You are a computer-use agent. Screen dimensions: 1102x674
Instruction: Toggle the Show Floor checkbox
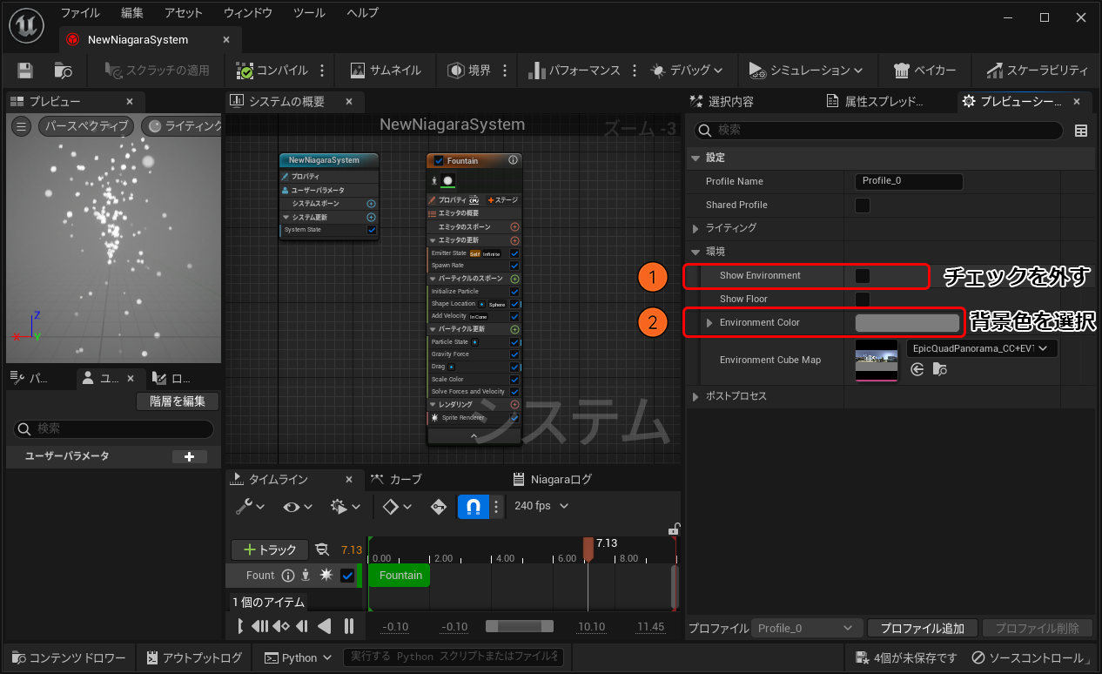point(863,300)
